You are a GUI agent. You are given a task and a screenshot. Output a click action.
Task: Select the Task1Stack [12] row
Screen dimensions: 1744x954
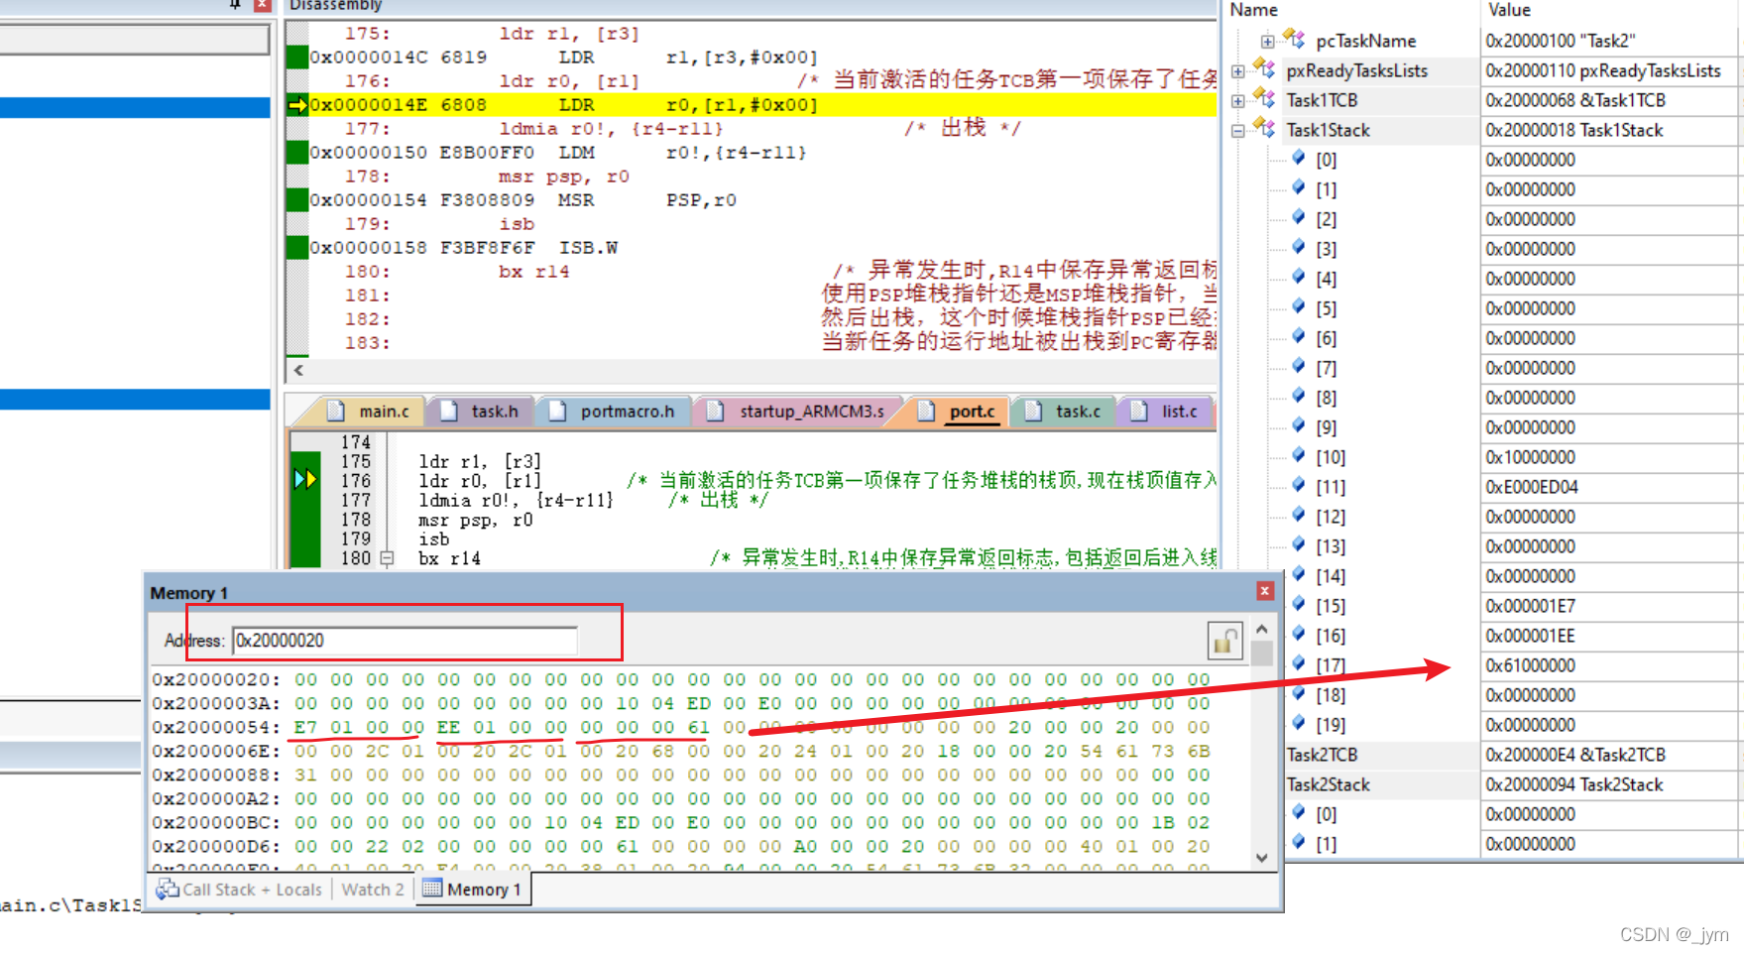(1511, 517)
